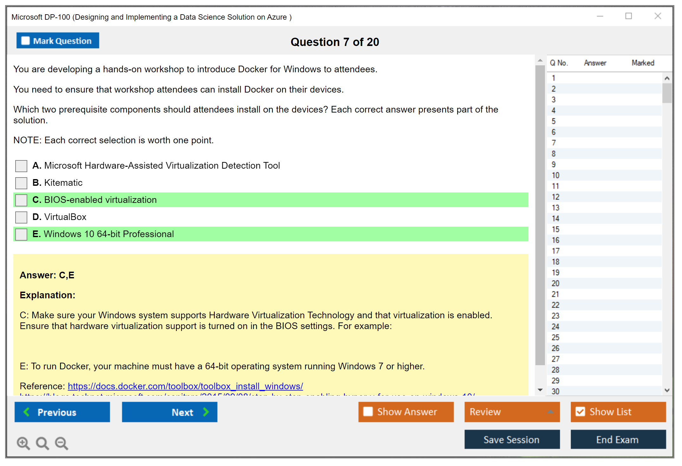Select question 15 in the list
The image size is (682, 466).
(555, 229)
